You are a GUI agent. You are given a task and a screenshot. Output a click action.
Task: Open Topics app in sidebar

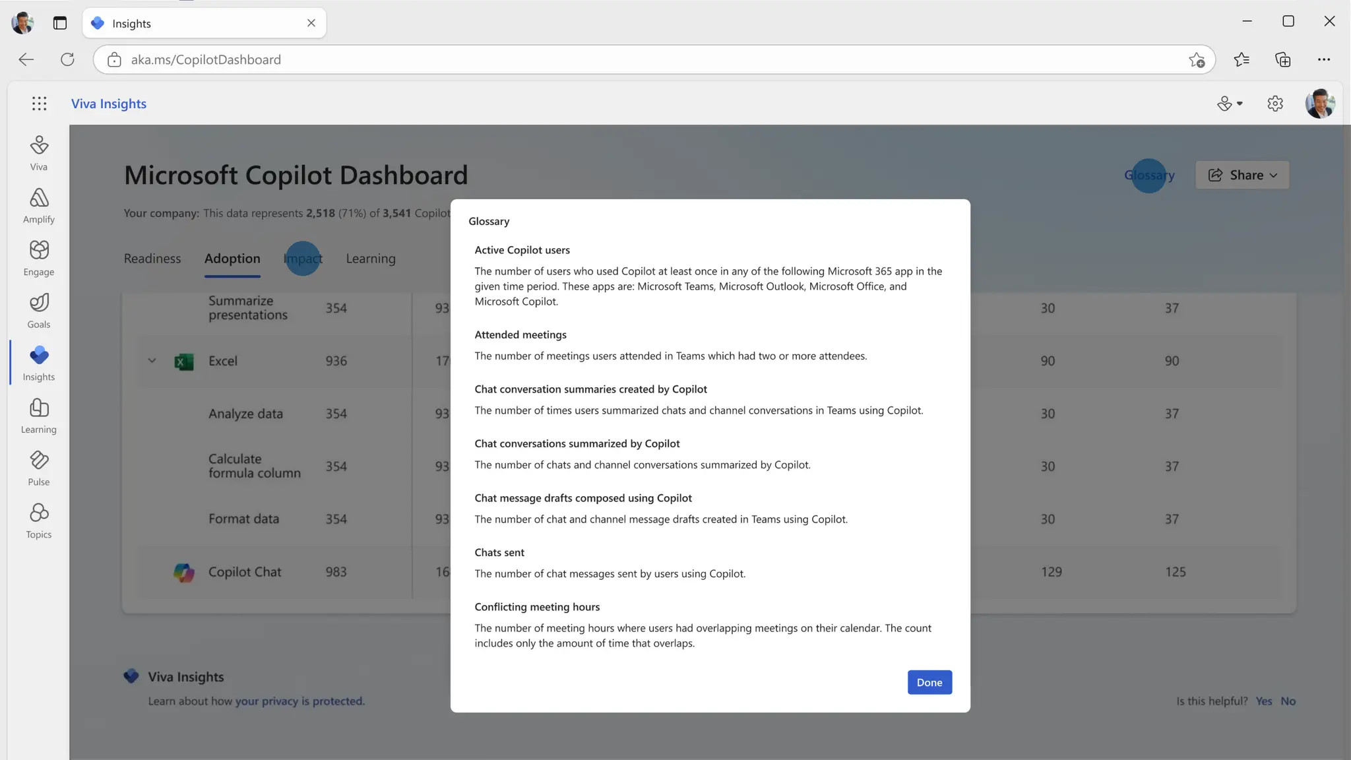pos(39,521)
